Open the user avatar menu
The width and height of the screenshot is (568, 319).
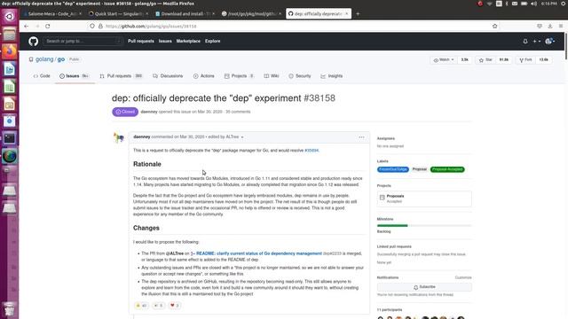(x=550, y=42)
